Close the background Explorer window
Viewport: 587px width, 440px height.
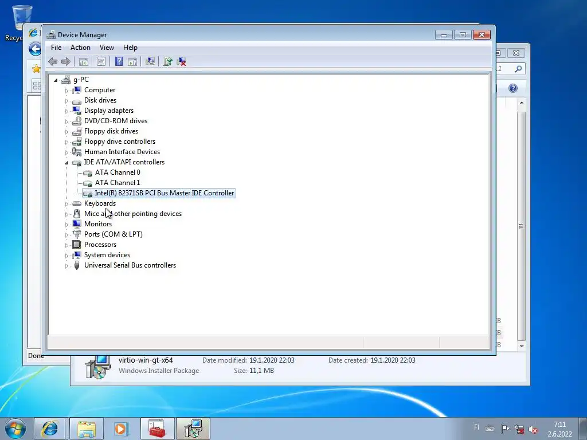[516, 53]
